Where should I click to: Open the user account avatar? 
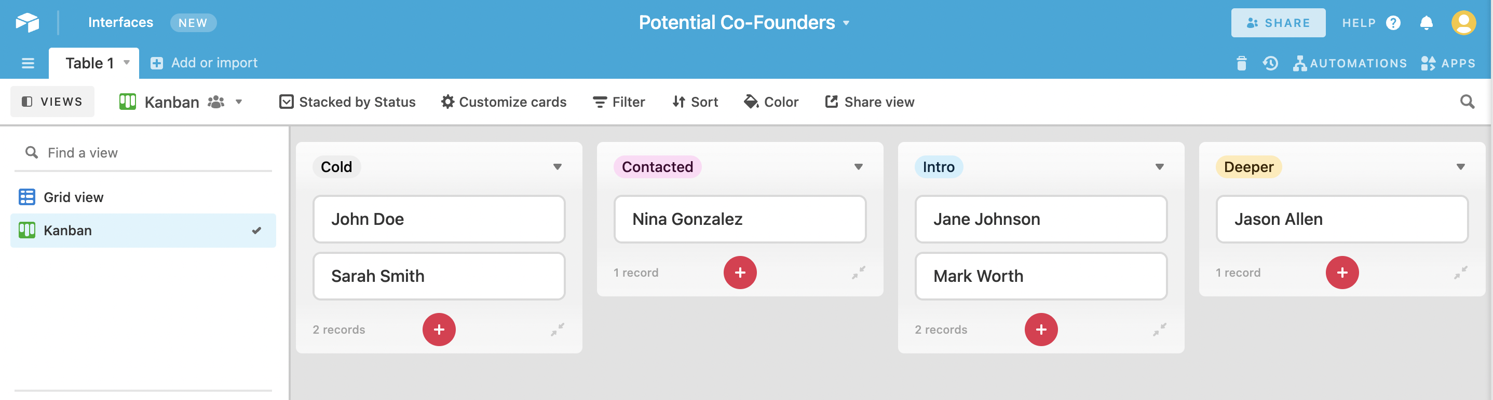coord(1463,23)
